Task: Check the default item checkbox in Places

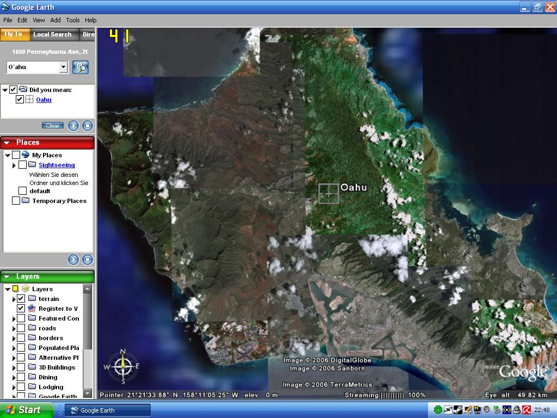Action: [x=22, y=191]
